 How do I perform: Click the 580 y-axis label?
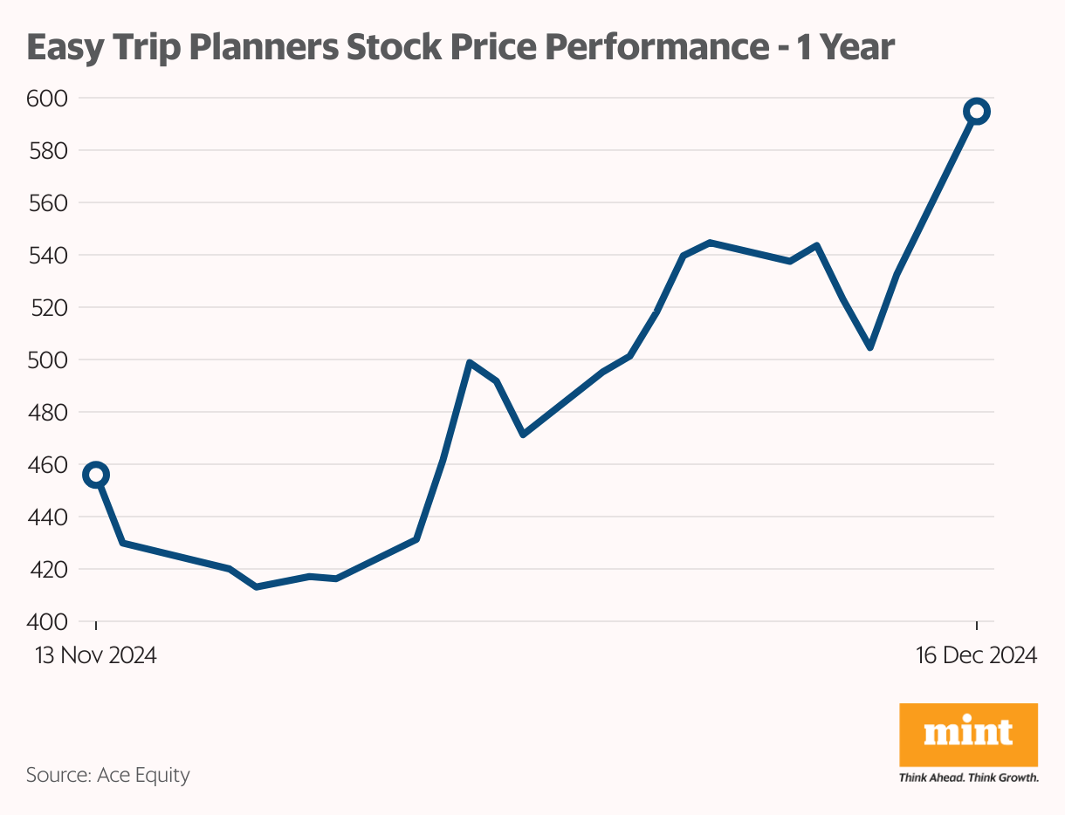point(48,150)
